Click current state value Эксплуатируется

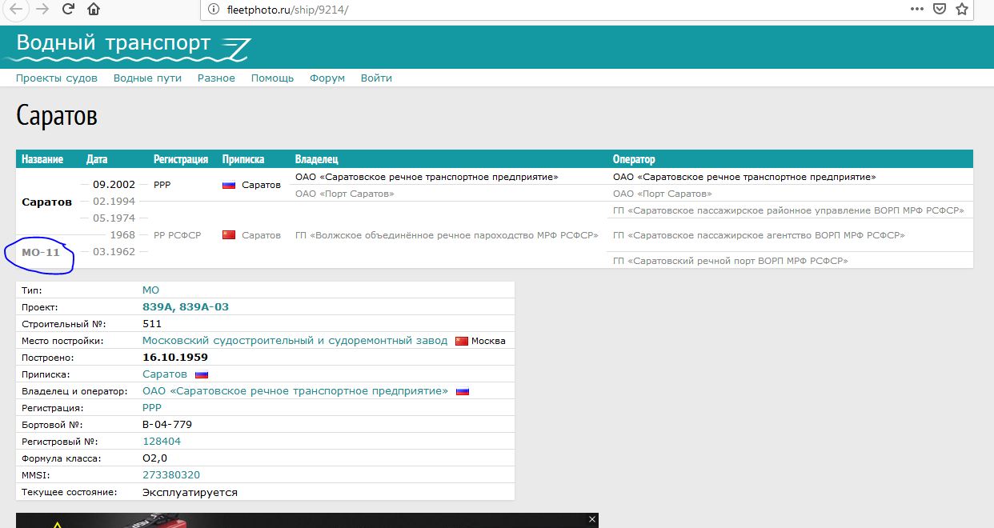tap(190, 492)
